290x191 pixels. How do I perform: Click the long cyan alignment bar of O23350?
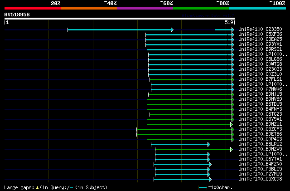pyautogui.click(x=121, y=29)
